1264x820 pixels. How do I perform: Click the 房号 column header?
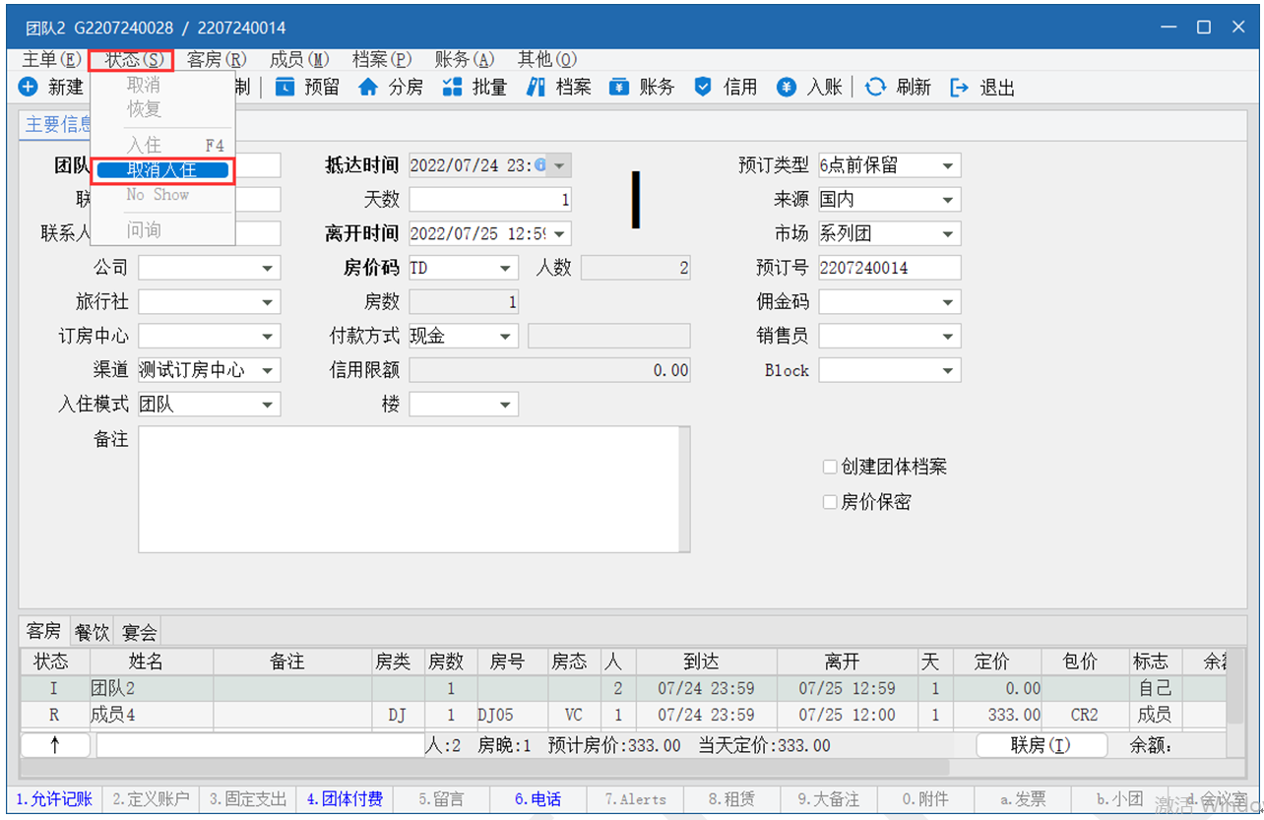(513, 662)
